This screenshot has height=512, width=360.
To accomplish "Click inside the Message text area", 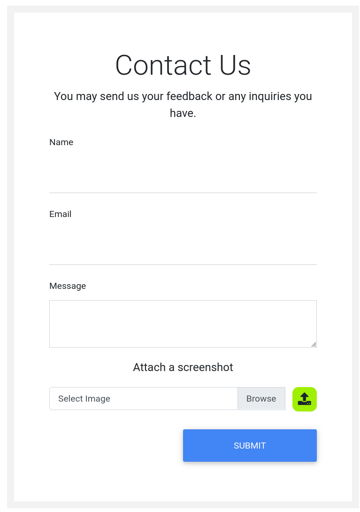I will coord(183,324).
